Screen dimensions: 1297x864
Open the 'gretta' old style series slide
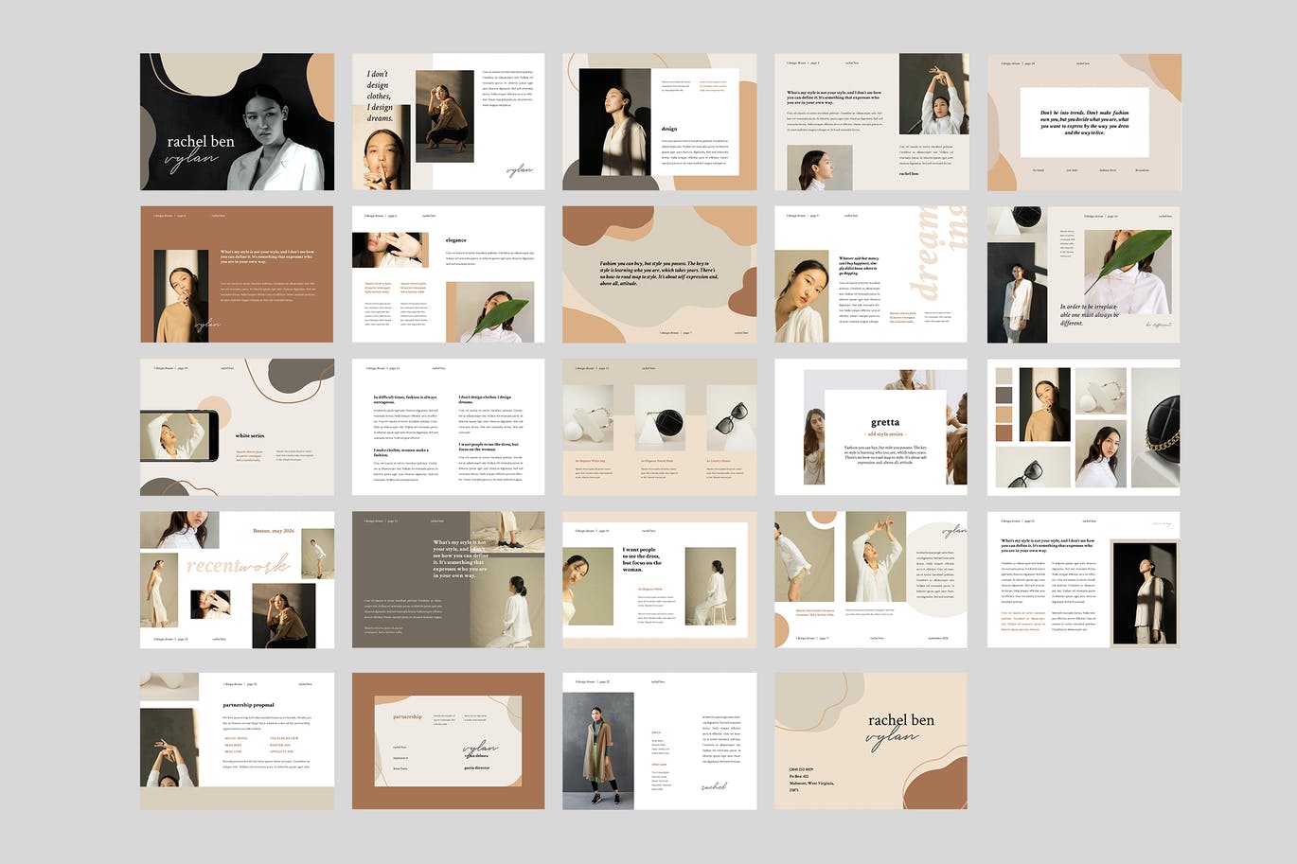point(871,427)
